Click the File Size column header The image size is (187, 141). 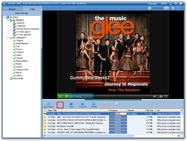(x=151, y=110)
